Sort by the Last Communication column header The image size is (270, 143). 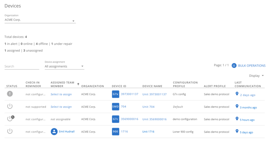(x=248, y=84)
